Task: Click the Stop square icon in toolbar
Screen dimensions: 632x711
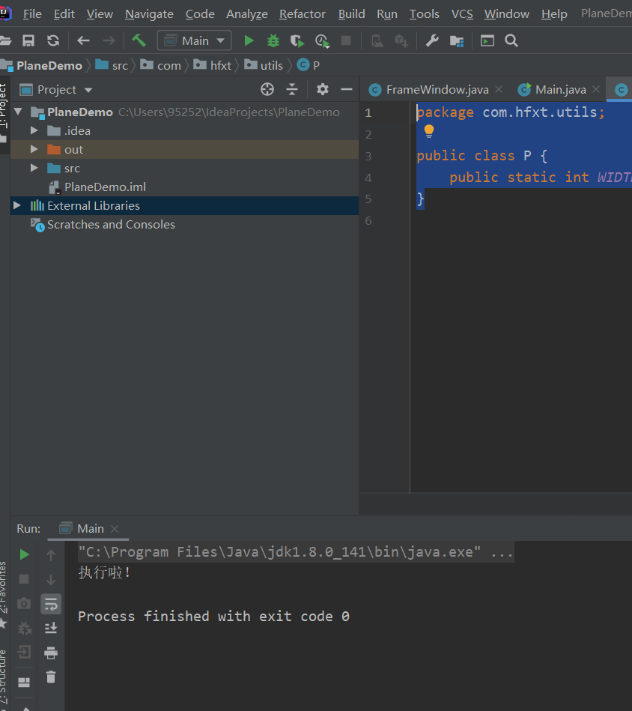Action: click(346, 40)
